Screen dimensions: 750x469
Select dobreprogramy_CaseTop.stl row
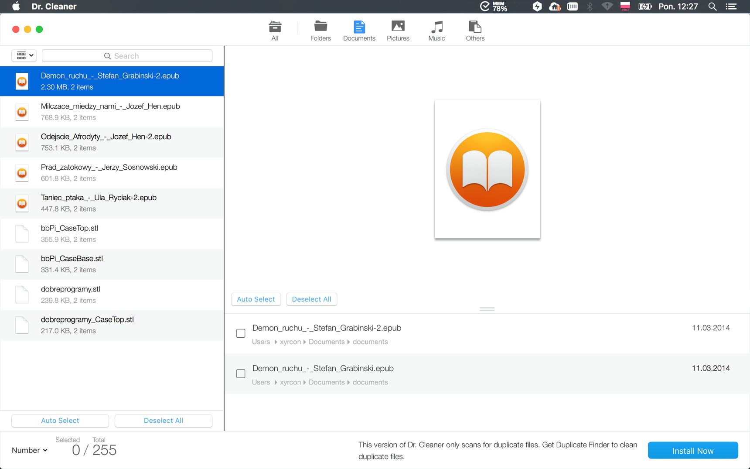112,325
